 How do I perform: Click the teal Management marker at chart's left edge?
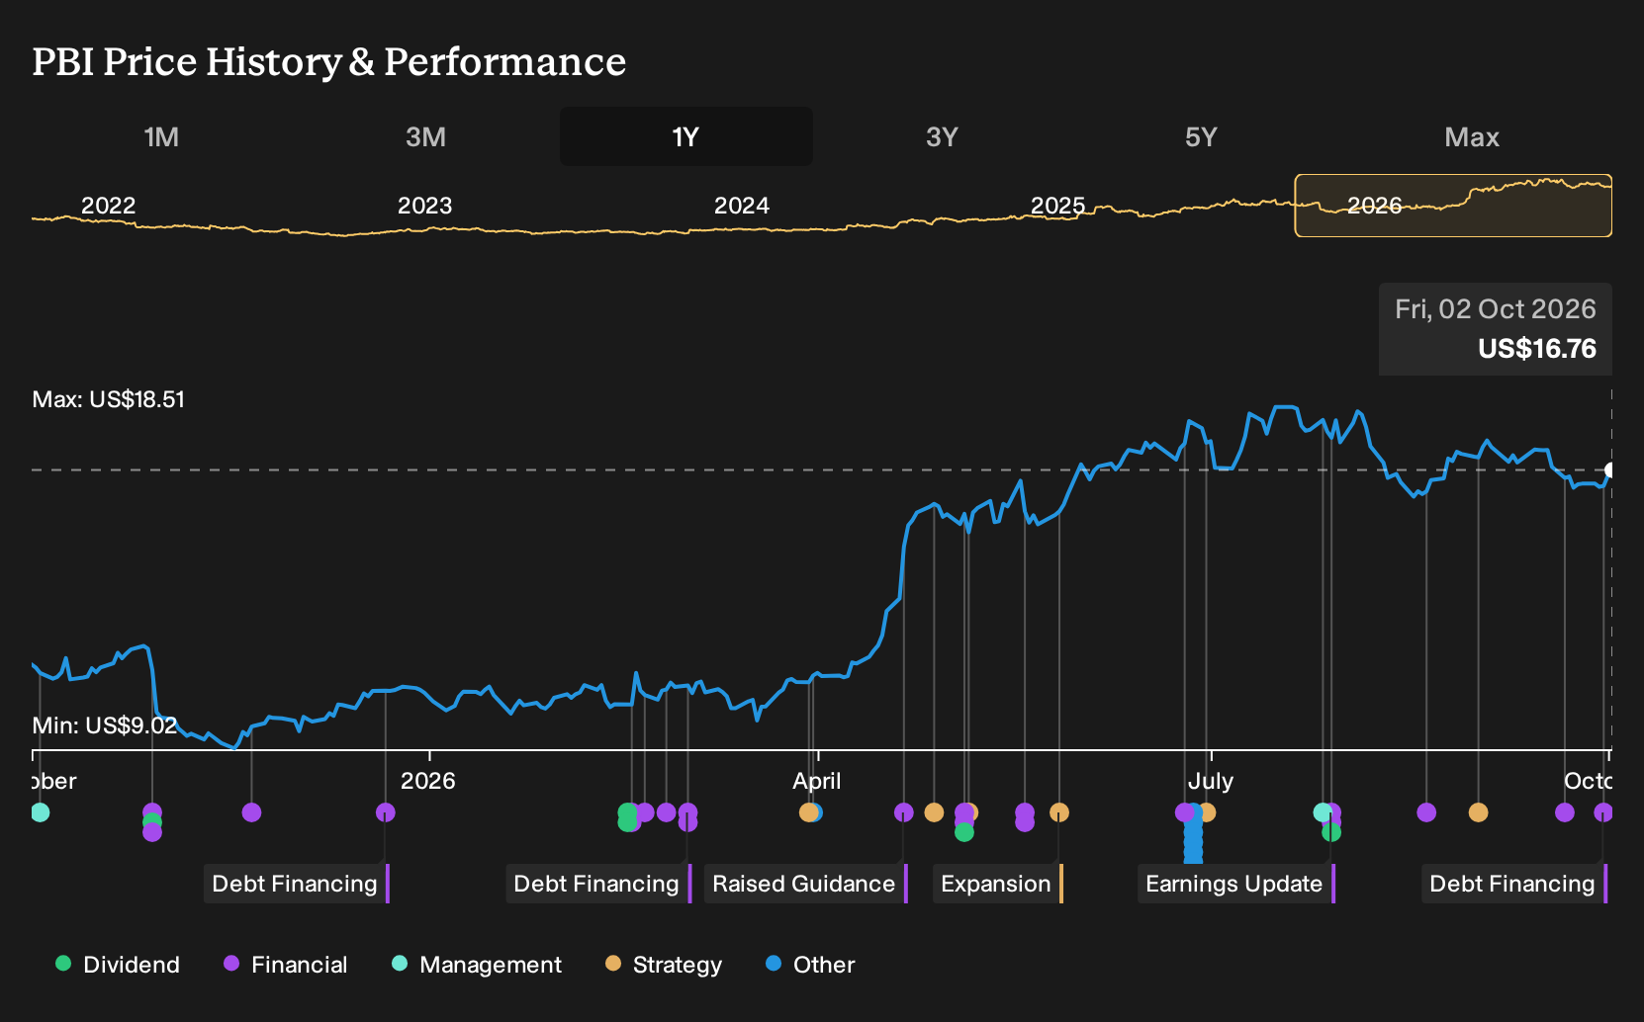[40, 812]
